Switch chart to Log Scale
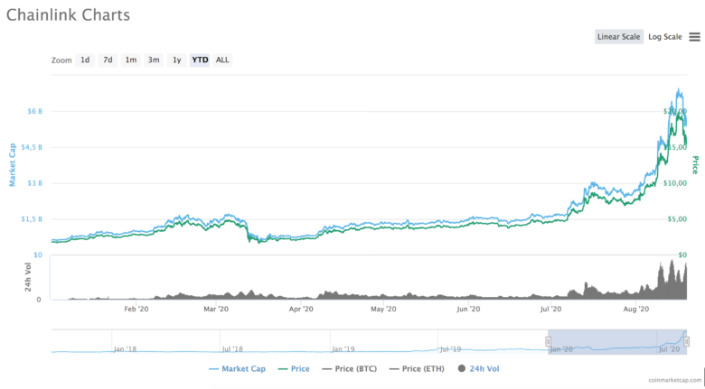 point(665,37)
